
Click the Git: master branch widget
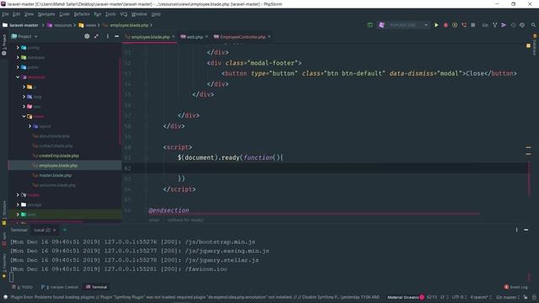(x=508, y=297)
